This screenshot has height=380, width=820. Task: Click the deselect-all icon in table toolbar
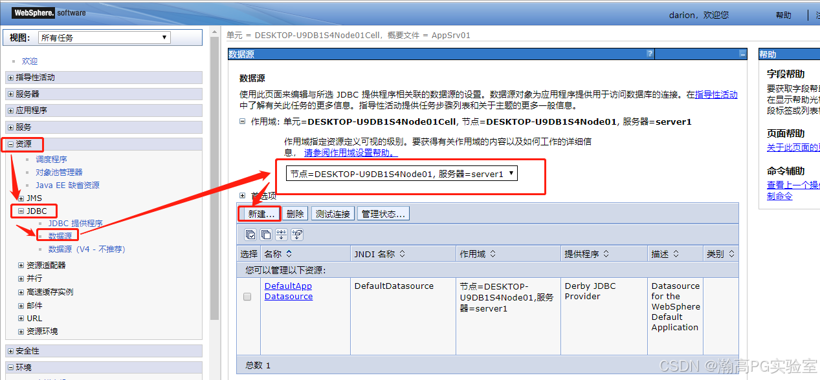266,235
